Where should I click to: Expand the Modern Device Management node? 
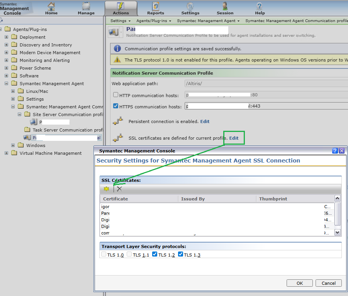point(7,53)
